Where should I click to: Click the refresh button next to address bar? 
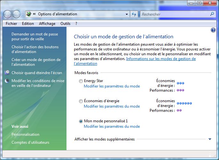click(x=134, y=14)
